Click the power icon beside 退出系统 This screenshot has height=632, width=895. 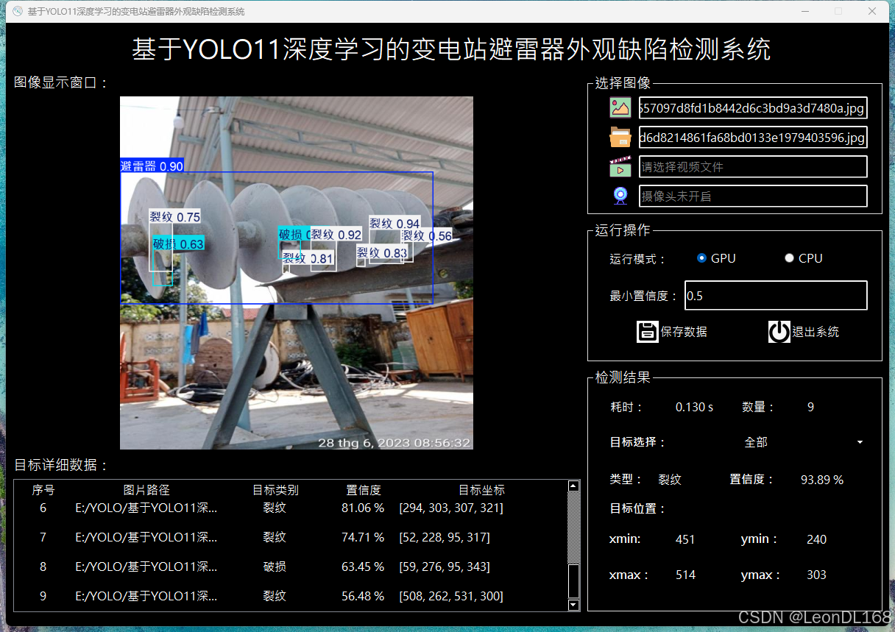coord(779,331)
